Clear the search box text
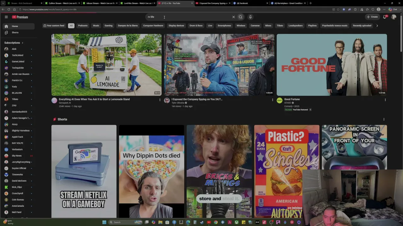 coord(233,17)
